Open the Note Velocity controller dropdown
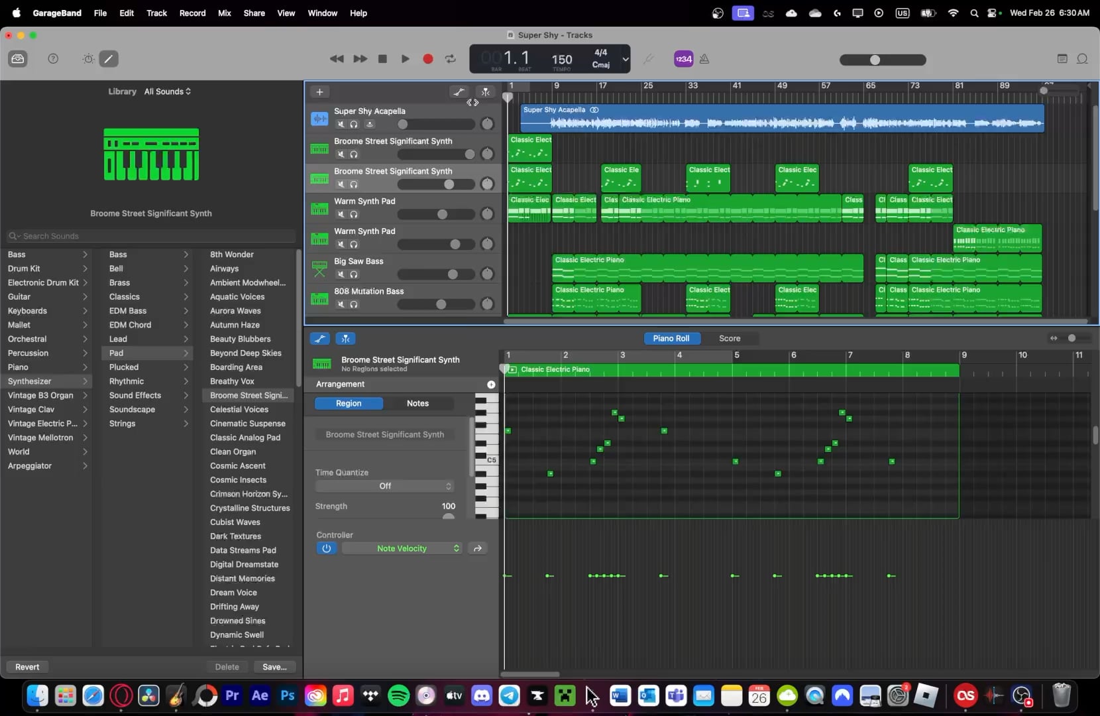The image size is (1100, 716). coord(402,548)
